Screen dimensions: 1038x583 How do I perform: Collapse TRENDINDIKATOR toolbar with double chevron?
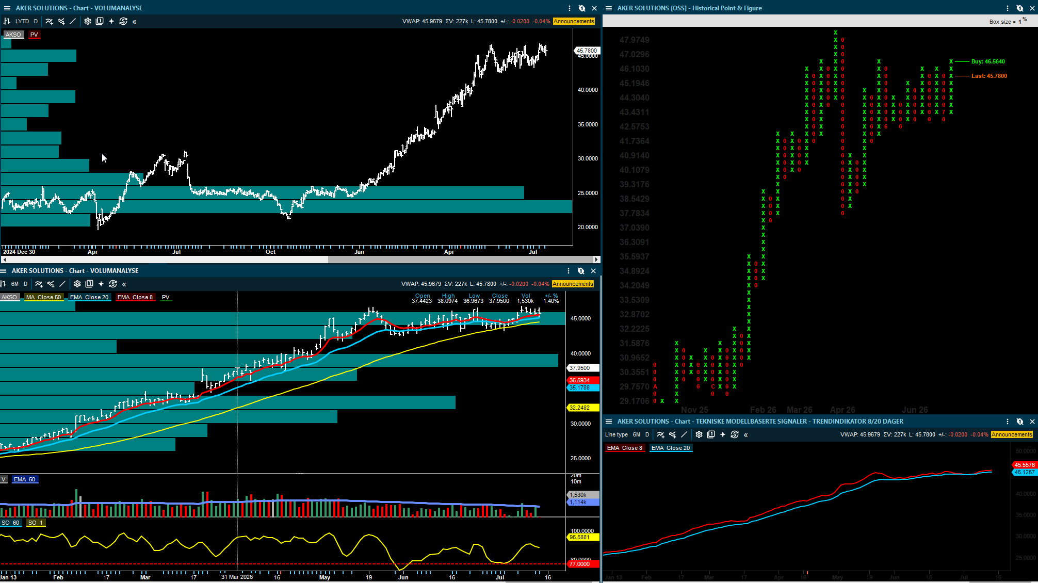tap(746, 435)
